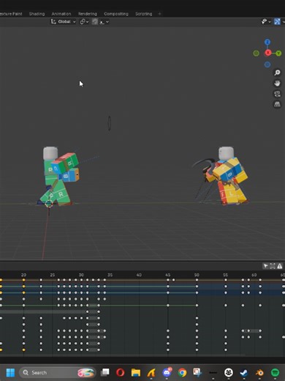Click frame 50 on the timeline ruler
285x381 pixels.
pos(197,275)
